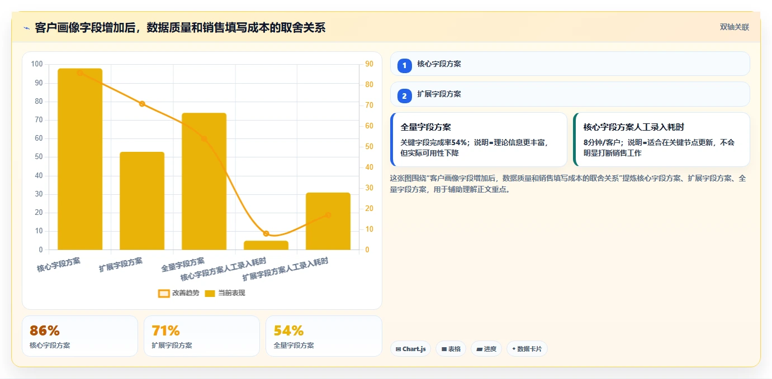Select the 核心字段方案 bar in chart
Viewport: 772px width, 379px height.
pyautogui.click(x=80, y=159)
